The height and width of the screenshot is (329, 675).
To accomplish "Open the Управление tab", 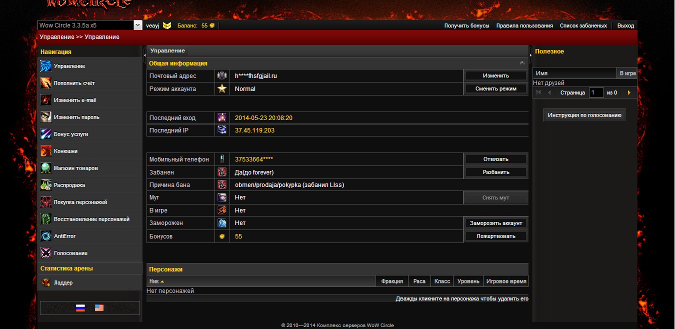I will pos(167,50).
